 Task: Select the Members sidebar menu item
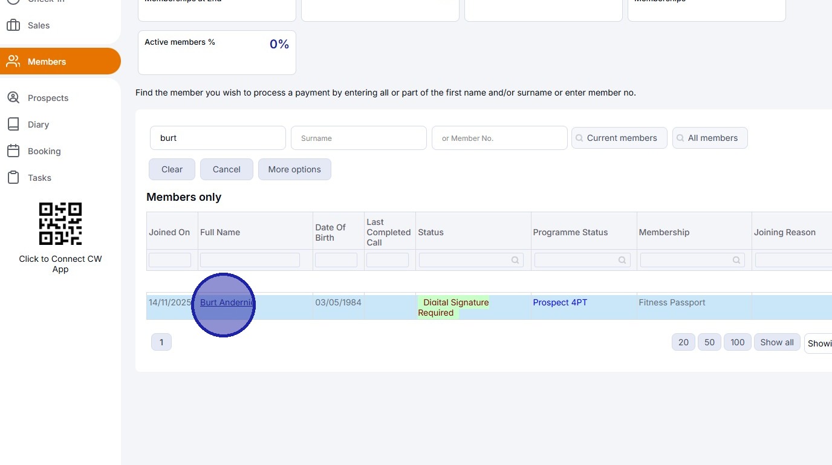point(60,61)
